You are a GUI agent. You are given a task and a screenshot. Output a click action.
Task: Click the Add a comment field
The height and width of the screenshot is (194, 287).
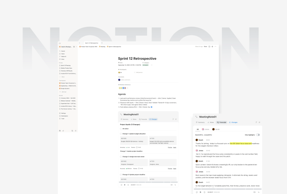click(126, 80)
